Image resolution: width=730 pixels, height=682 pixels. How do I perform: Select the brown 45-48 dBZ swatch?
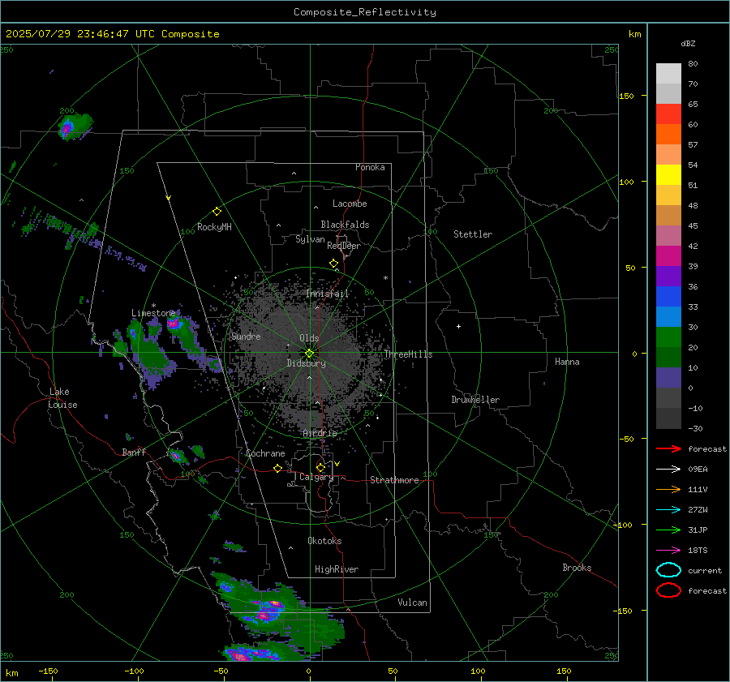coord(668,216)
